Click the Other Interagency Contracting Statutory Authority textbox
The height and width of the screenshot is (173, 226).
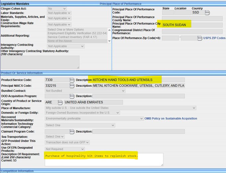40,62
